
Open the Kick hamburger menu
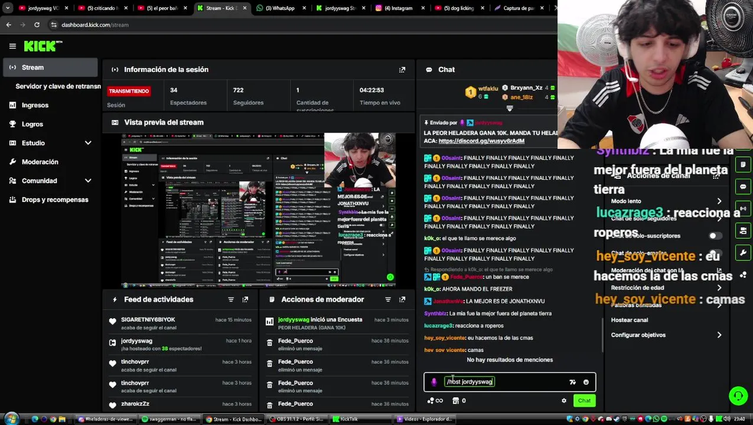coord(12,46)
